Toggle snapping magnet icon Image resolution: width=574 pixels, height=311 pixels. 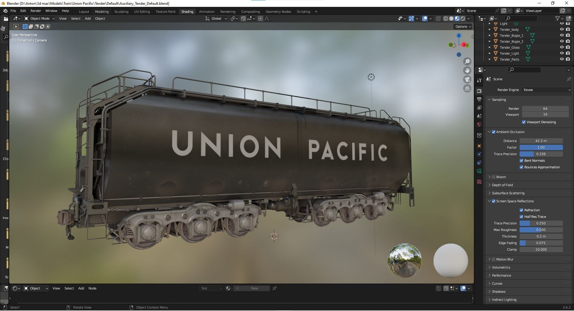(243, 19)
